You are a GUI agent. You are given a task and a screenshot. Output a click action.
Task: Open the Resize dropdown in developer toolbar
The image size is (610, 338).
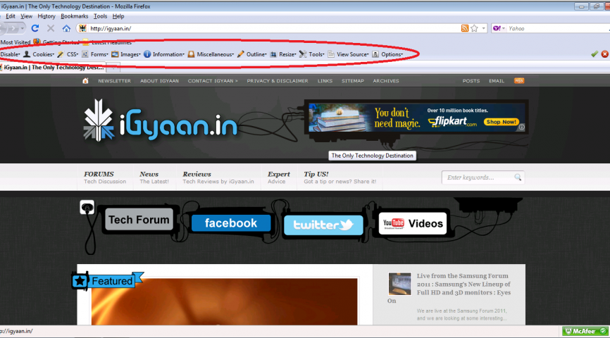pyautogui.click(x=283, y=54)
